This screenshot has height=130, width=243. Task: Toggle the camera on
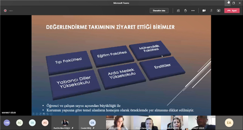point(204,11)
